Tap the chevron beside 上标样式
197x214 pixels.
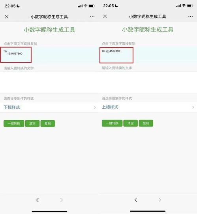(193, 107)
